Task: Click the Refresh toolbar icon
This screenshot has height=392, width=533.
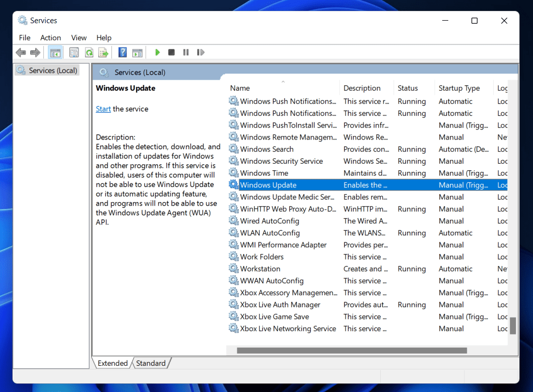Action: [89, 52]
